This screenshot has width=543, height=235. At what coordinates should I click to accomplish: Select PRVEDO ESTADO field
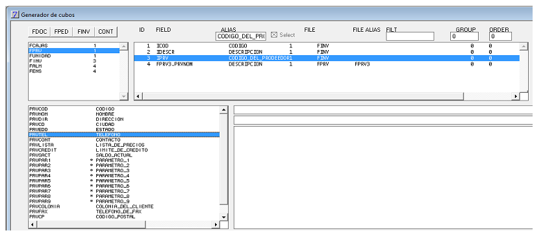pos(124,129)
